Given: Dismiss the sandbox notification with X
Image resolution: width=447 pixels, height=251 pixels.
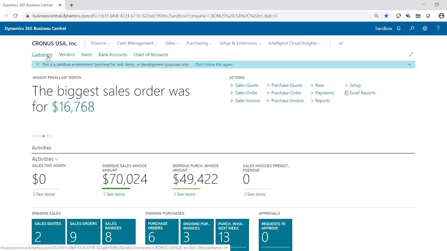Looking at the screenshot, I should tap(37, 64).
